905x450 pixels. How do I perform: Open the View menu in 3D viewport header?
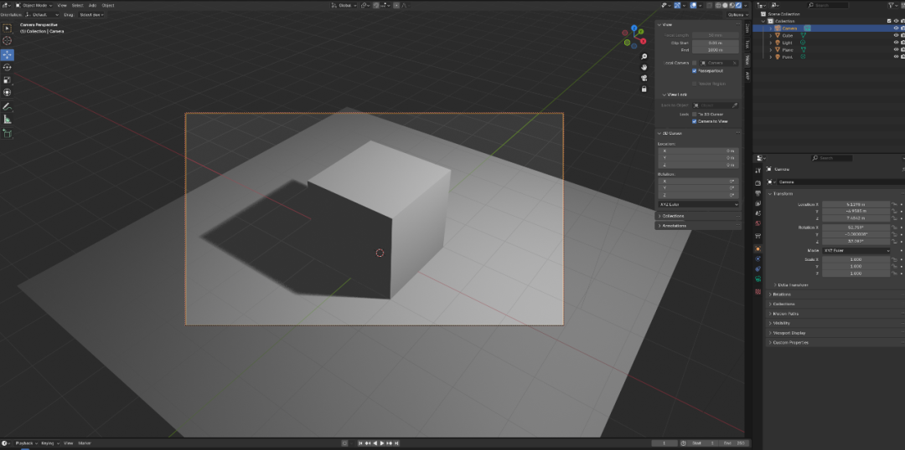(x=62, y=5)
